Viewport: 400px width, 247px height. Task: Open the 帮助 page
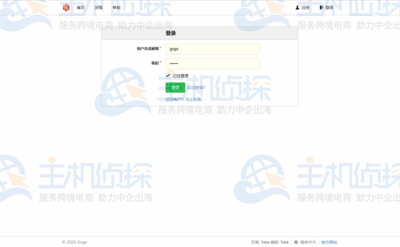(x=116, y=7)
